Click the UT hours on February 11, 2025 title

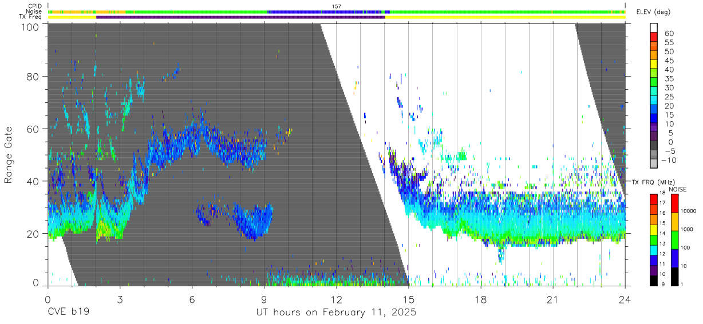(x=336, y=313)
